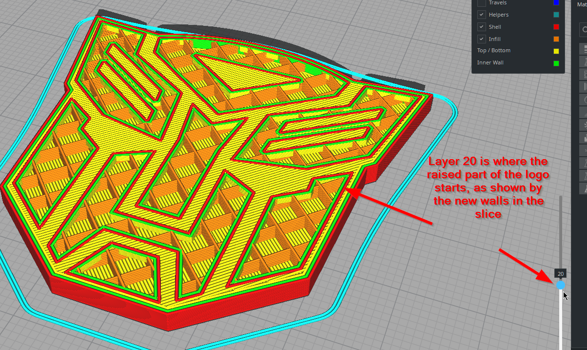Click the green Inner Wall swatch
The width and height of the screenshot is (587, 350).
(x=556, y=63)
